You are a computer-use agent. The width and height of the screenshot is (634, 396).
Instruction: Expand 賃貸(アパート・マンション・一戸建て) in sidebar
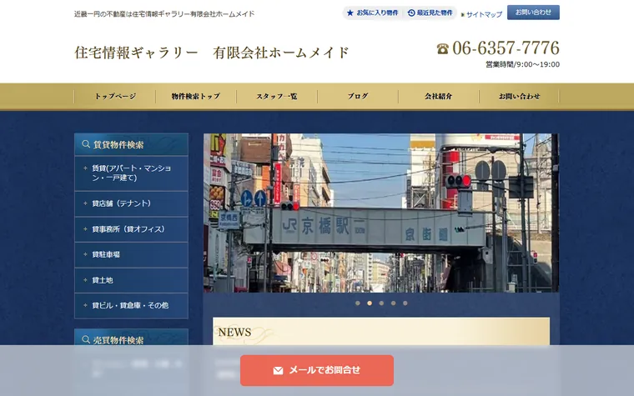(x=132, y=173)
